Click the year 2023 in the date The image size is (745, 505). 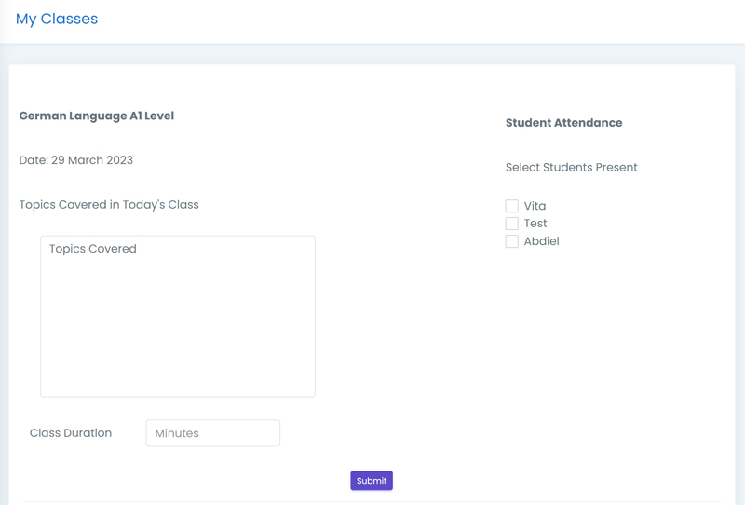[x=120, y=160]
